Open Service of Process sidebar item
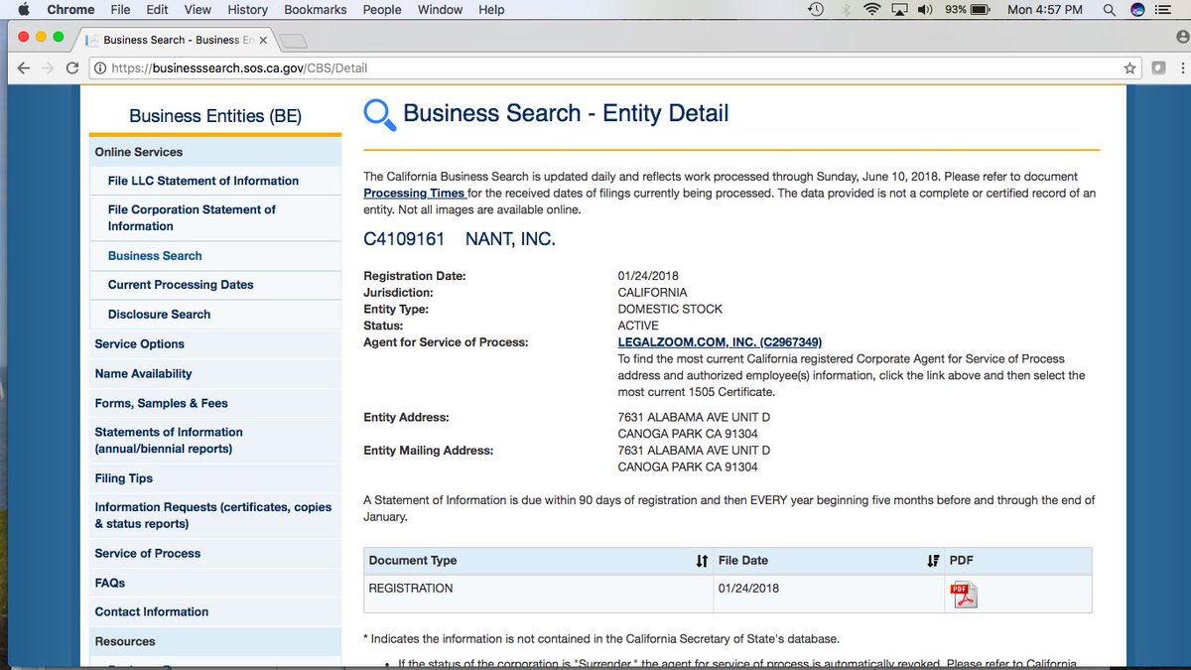Screen dimensions: 1191x670 (x=148, y=553)
